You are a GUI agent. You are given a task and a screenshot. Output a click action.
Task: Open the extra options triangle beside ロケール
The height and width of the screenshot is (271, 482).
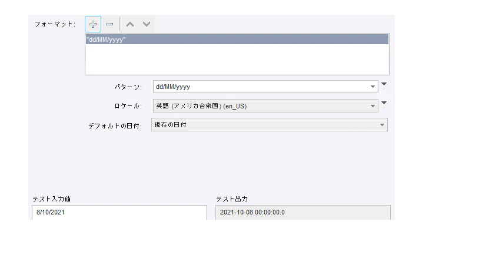coord(384,103)
